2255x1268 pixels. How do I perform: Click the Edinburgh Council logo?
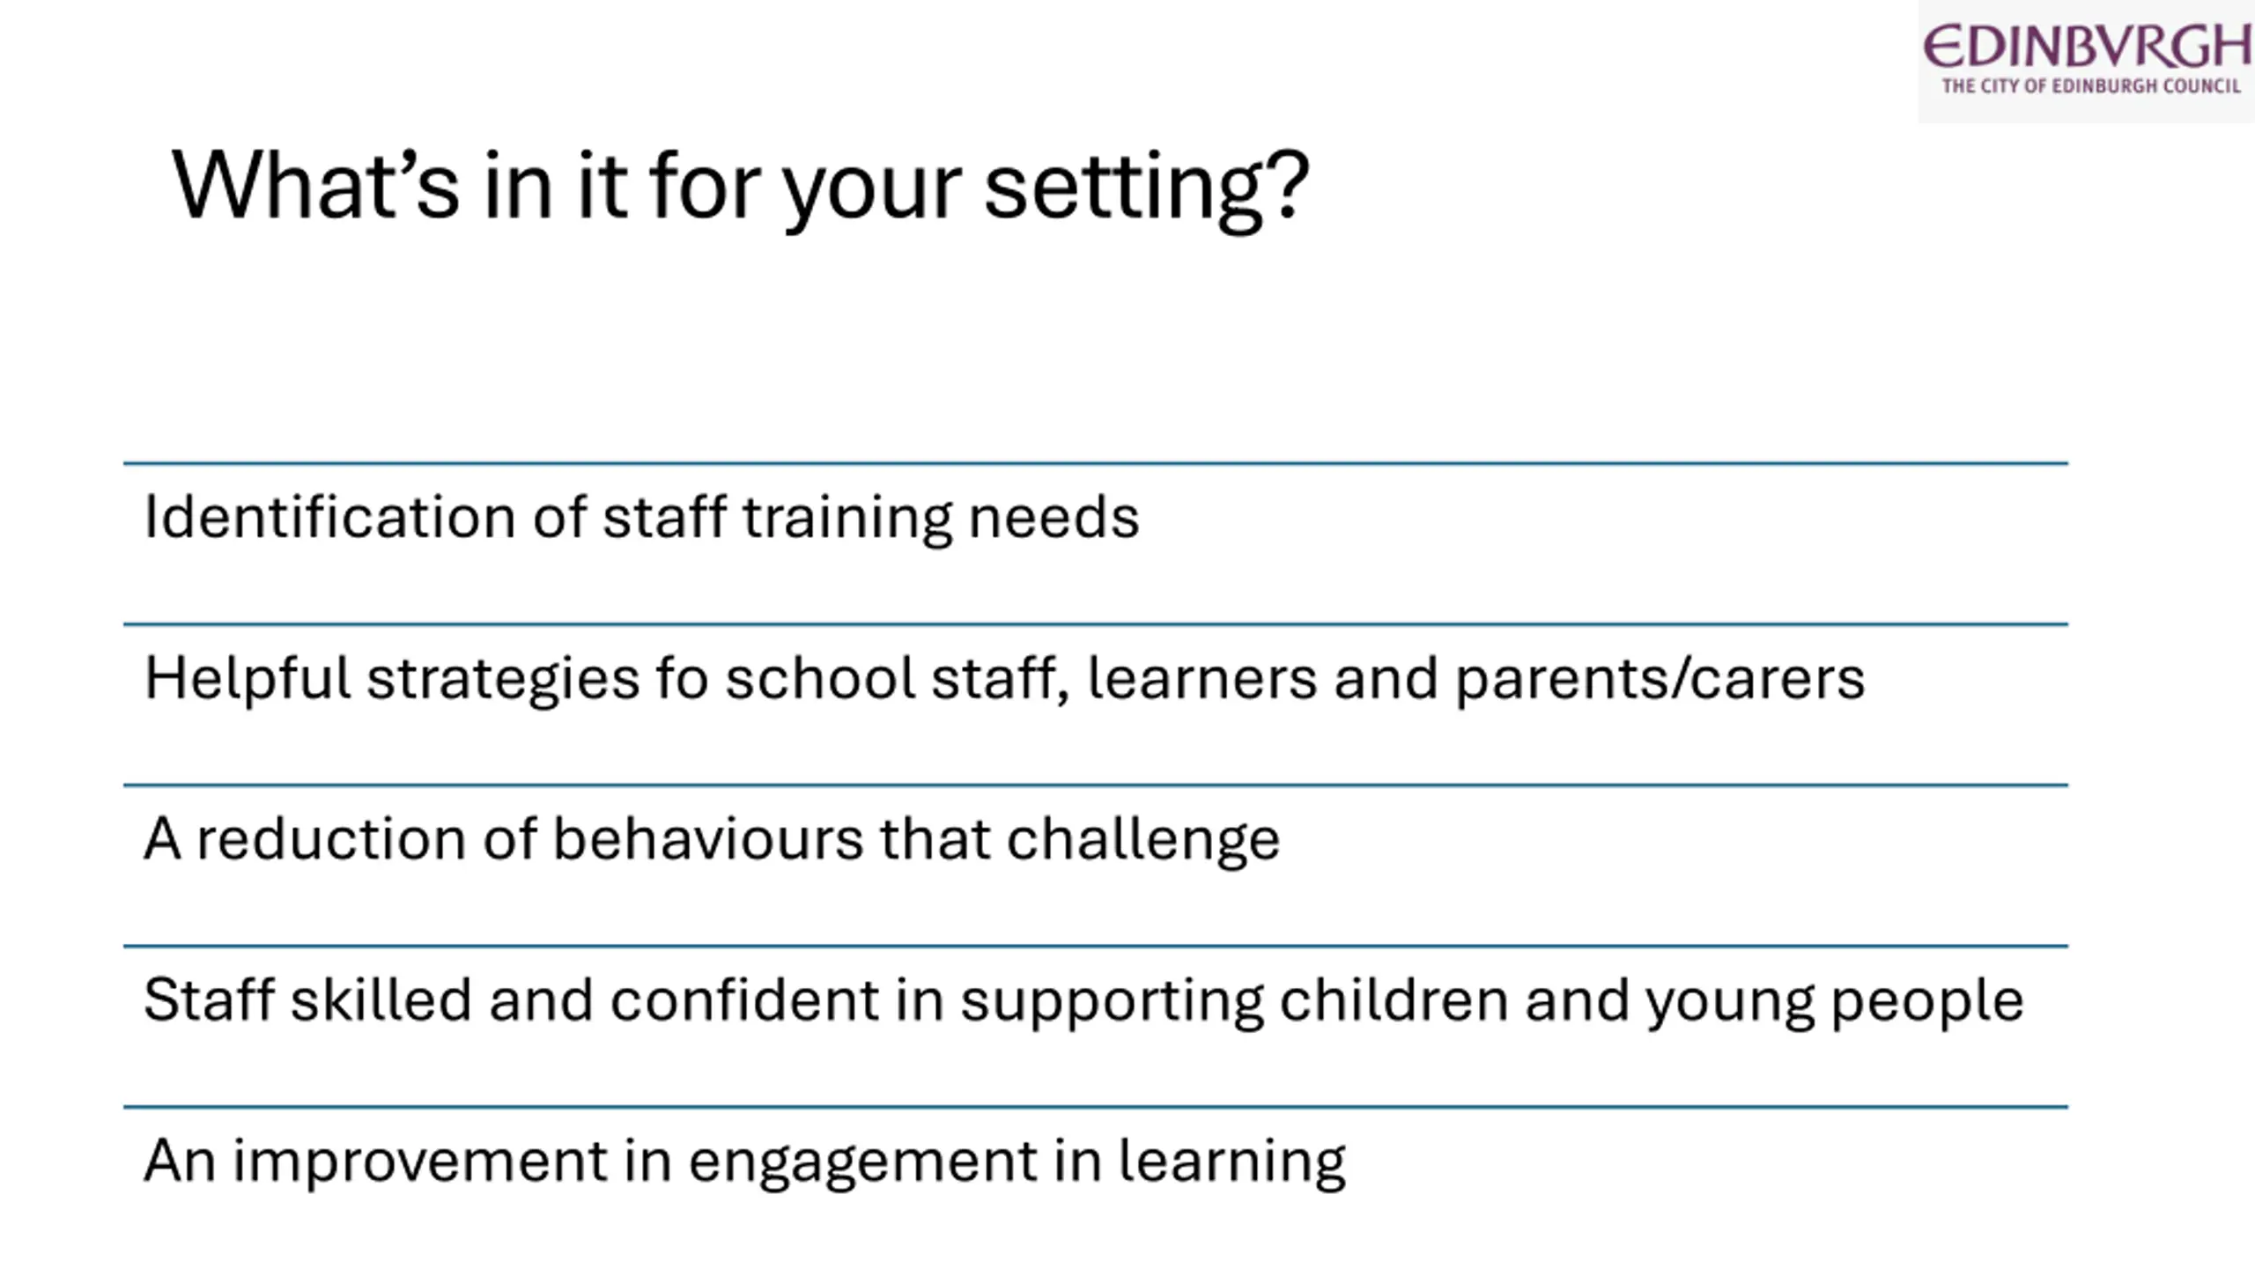coord(2086,61)
